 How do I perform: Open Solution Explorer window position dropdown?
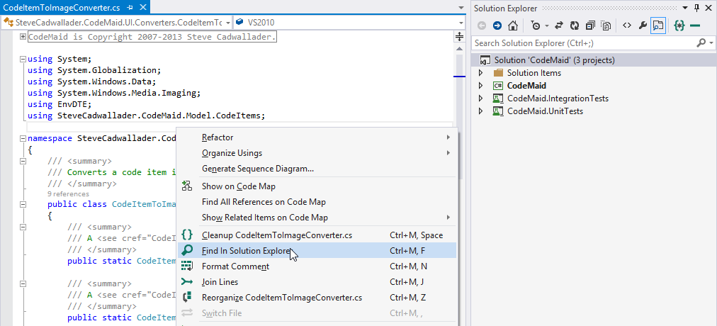coord(685,8)
